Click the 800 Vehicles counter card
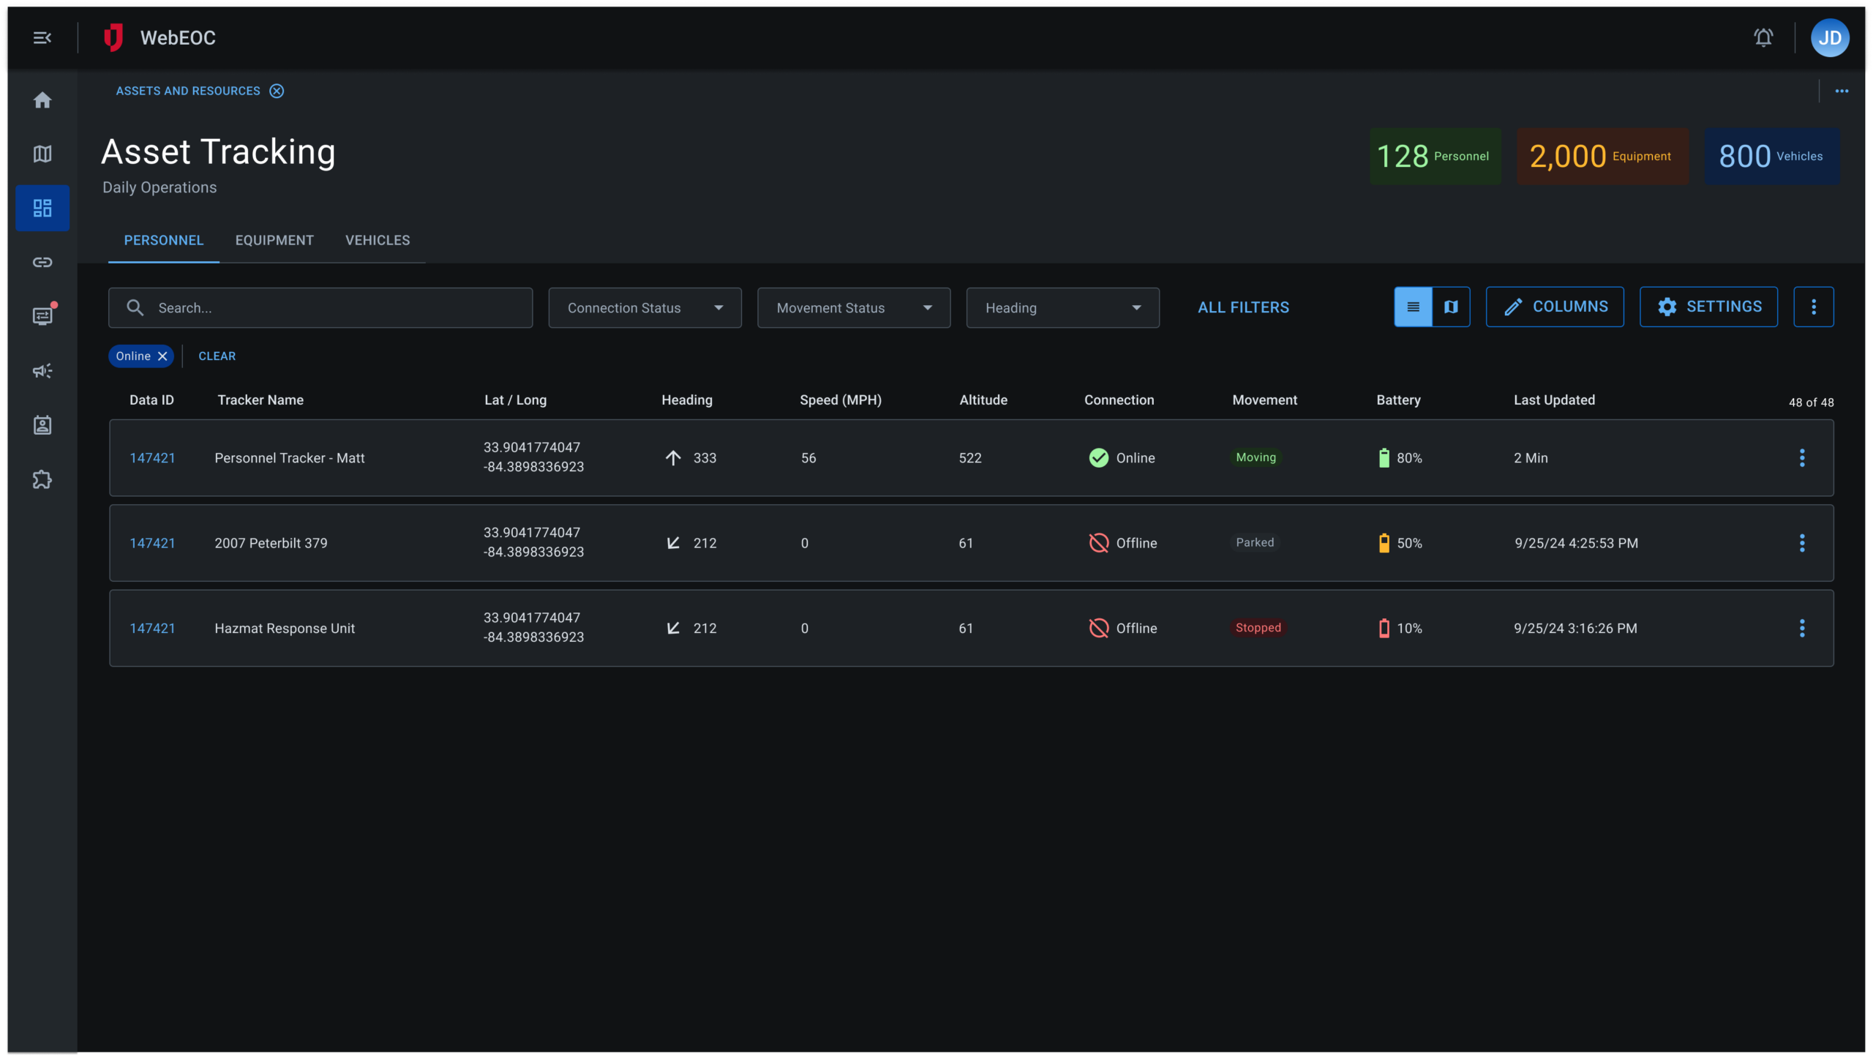 pos(1771,156)
